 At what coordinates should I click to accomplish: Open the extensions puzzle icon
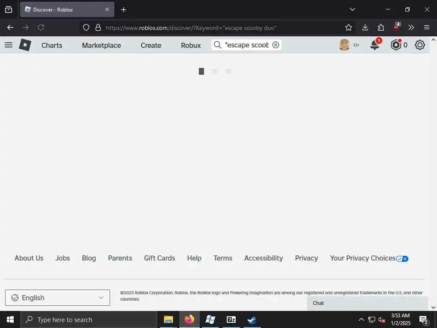pyautogui.click(x=381, y=27)
